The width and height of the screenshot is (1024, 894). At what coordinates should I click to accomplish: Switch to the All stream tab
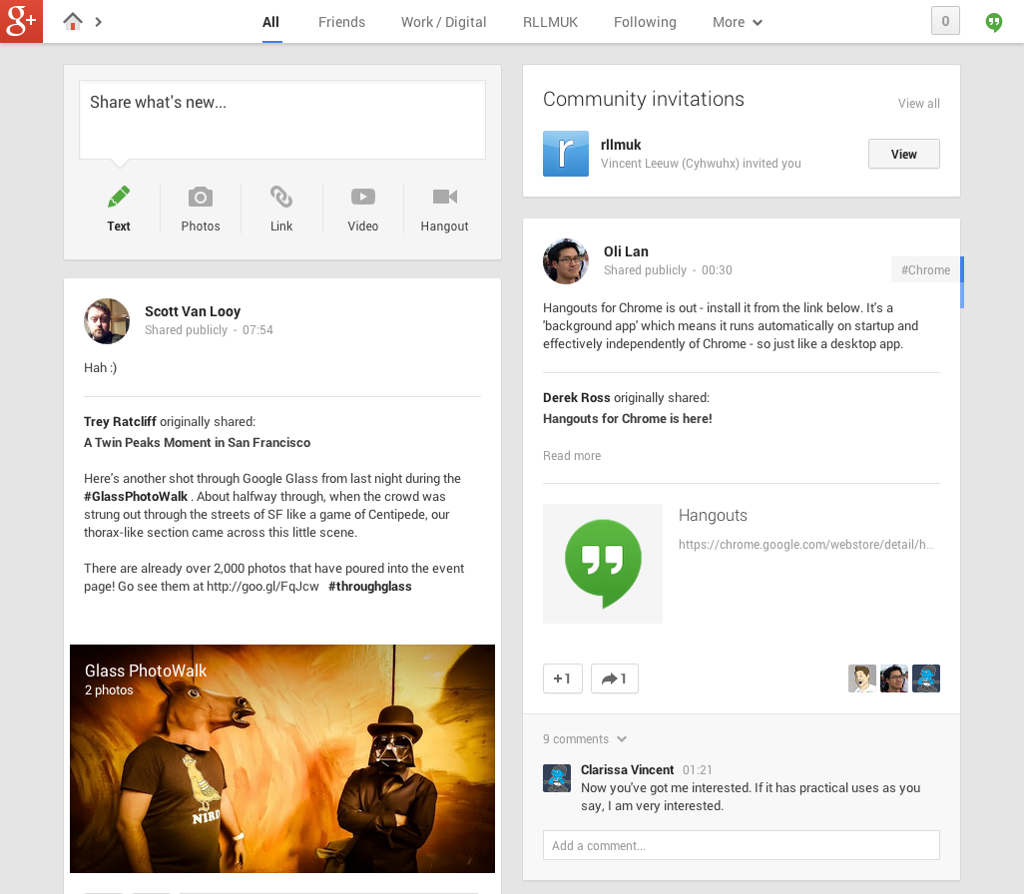click(270, 22)
